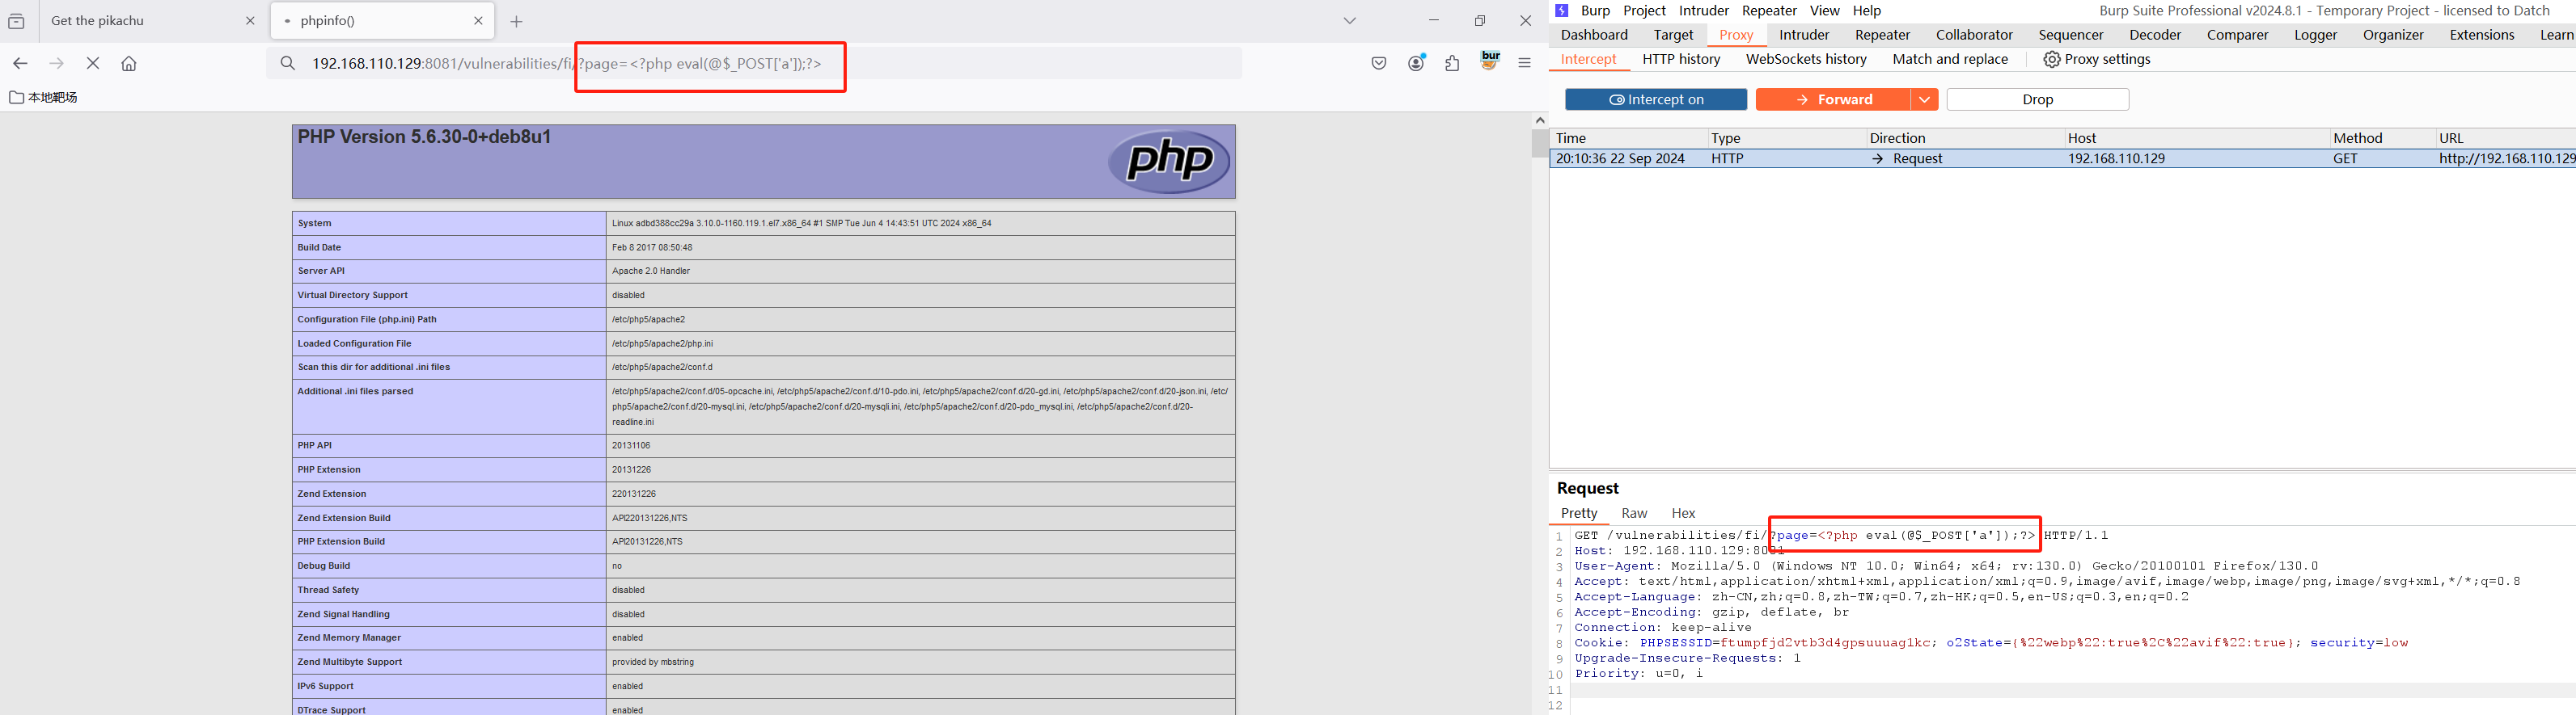This screenshot has width=2576, height=715.
Task: Click the page scrollbar up arrow
Action: (1540, 120)
